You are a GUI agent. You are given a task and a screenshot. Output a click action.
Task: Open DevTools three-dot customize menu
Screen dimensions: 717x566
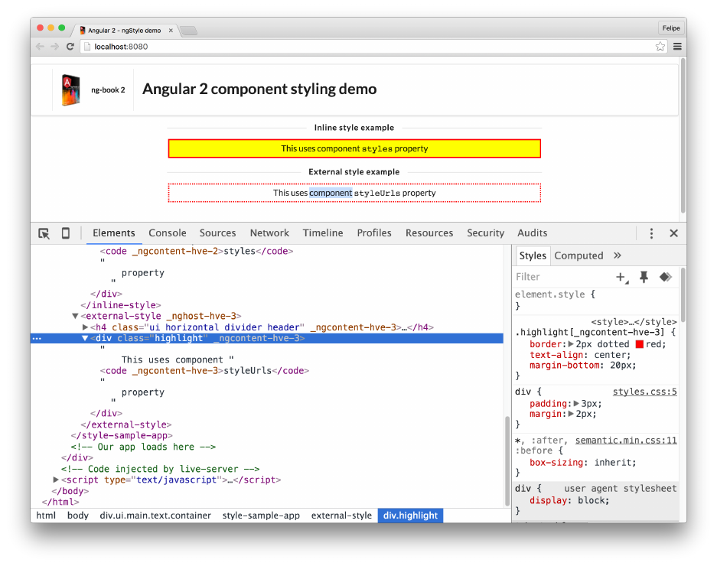(651, 233)
